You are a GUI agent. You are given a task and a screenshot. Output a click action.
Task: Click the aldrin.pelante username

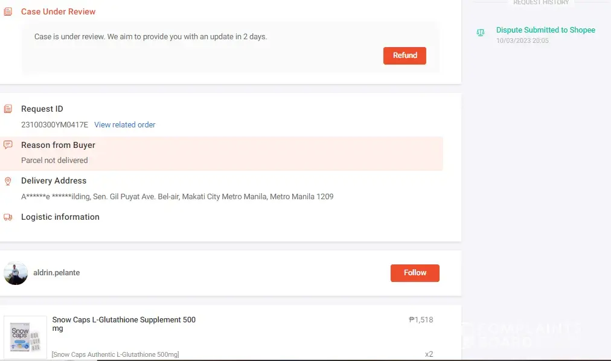56,273
